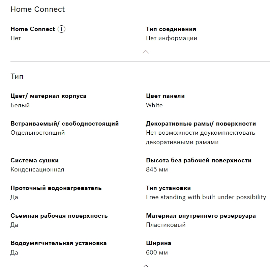
Task: Click the Проточный водонагреватель label
Action: [56, 188]
